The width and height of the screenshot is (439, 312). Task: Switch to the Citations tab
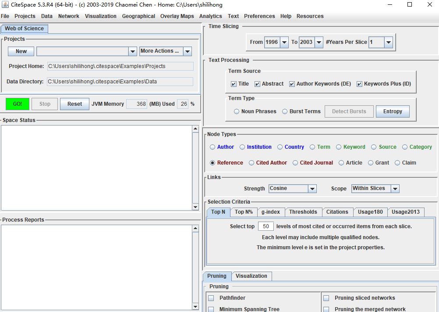coord(337,212)
